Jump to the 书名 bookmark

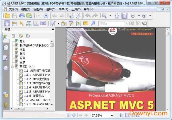pos(22,50)
